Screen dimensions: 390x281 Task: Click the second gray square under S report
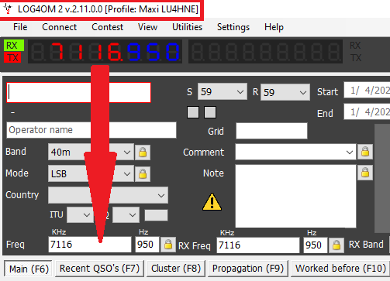[x=210, y=112]
